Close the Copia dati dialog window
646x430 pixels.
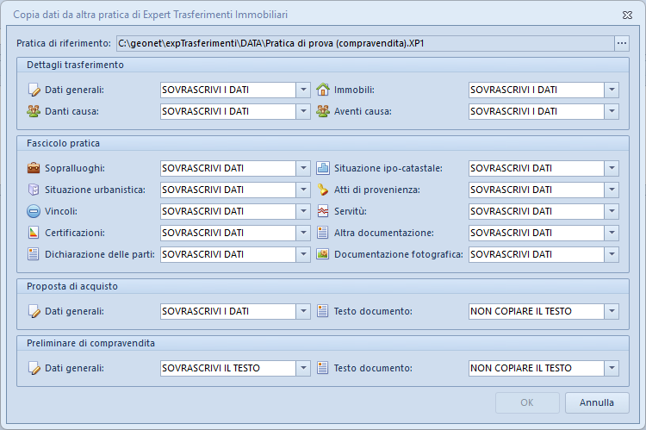(x=626, y=15)
